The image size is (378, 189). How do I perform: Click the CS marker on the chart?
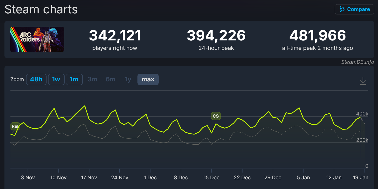pyautogui.click(x=216, y=116)
